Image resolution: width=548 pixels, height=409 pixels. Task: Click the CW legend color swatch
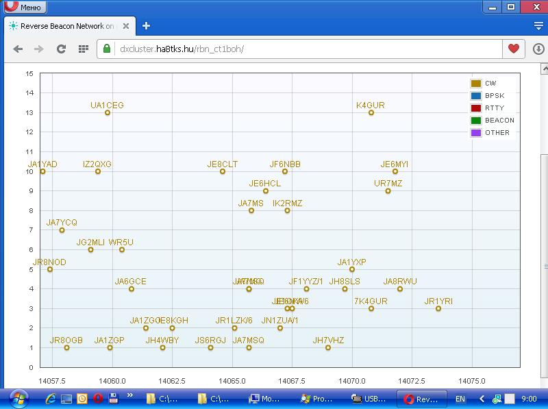point(476,83)
